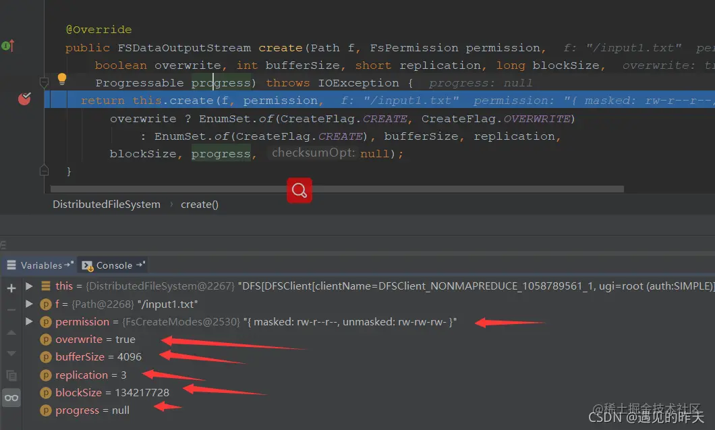The height and width of the screenshot is (430, 715).
Task: Click the red magnifier search button
Action: [299, 190]
